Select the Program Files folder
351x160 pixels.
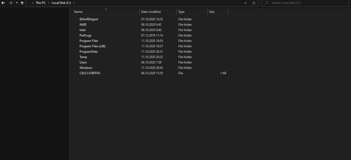(x=89, y=41)
